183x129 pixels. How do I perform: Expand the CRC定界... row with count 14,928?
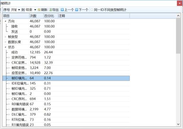9,63
